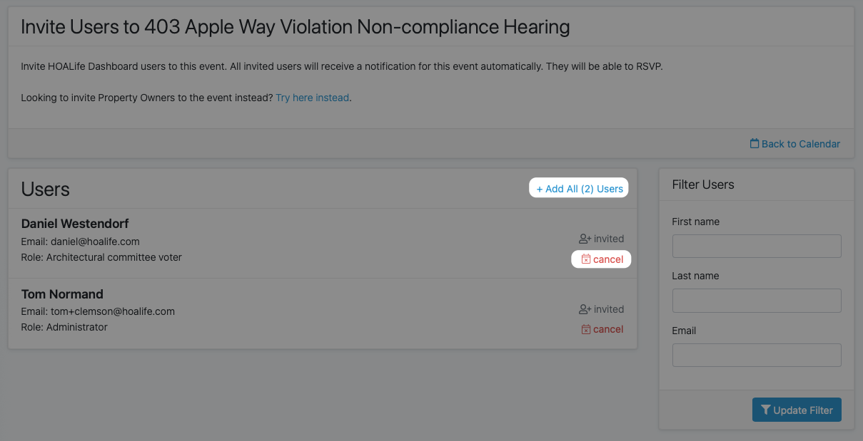This screenshot has height=441, width=863.
Task: Click the invited status text for Daniel
Action: tap(609, 239)
